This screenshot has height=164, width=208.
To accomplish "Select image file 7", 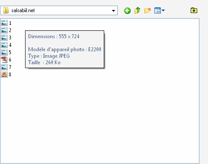I will (x=4, y=67).
